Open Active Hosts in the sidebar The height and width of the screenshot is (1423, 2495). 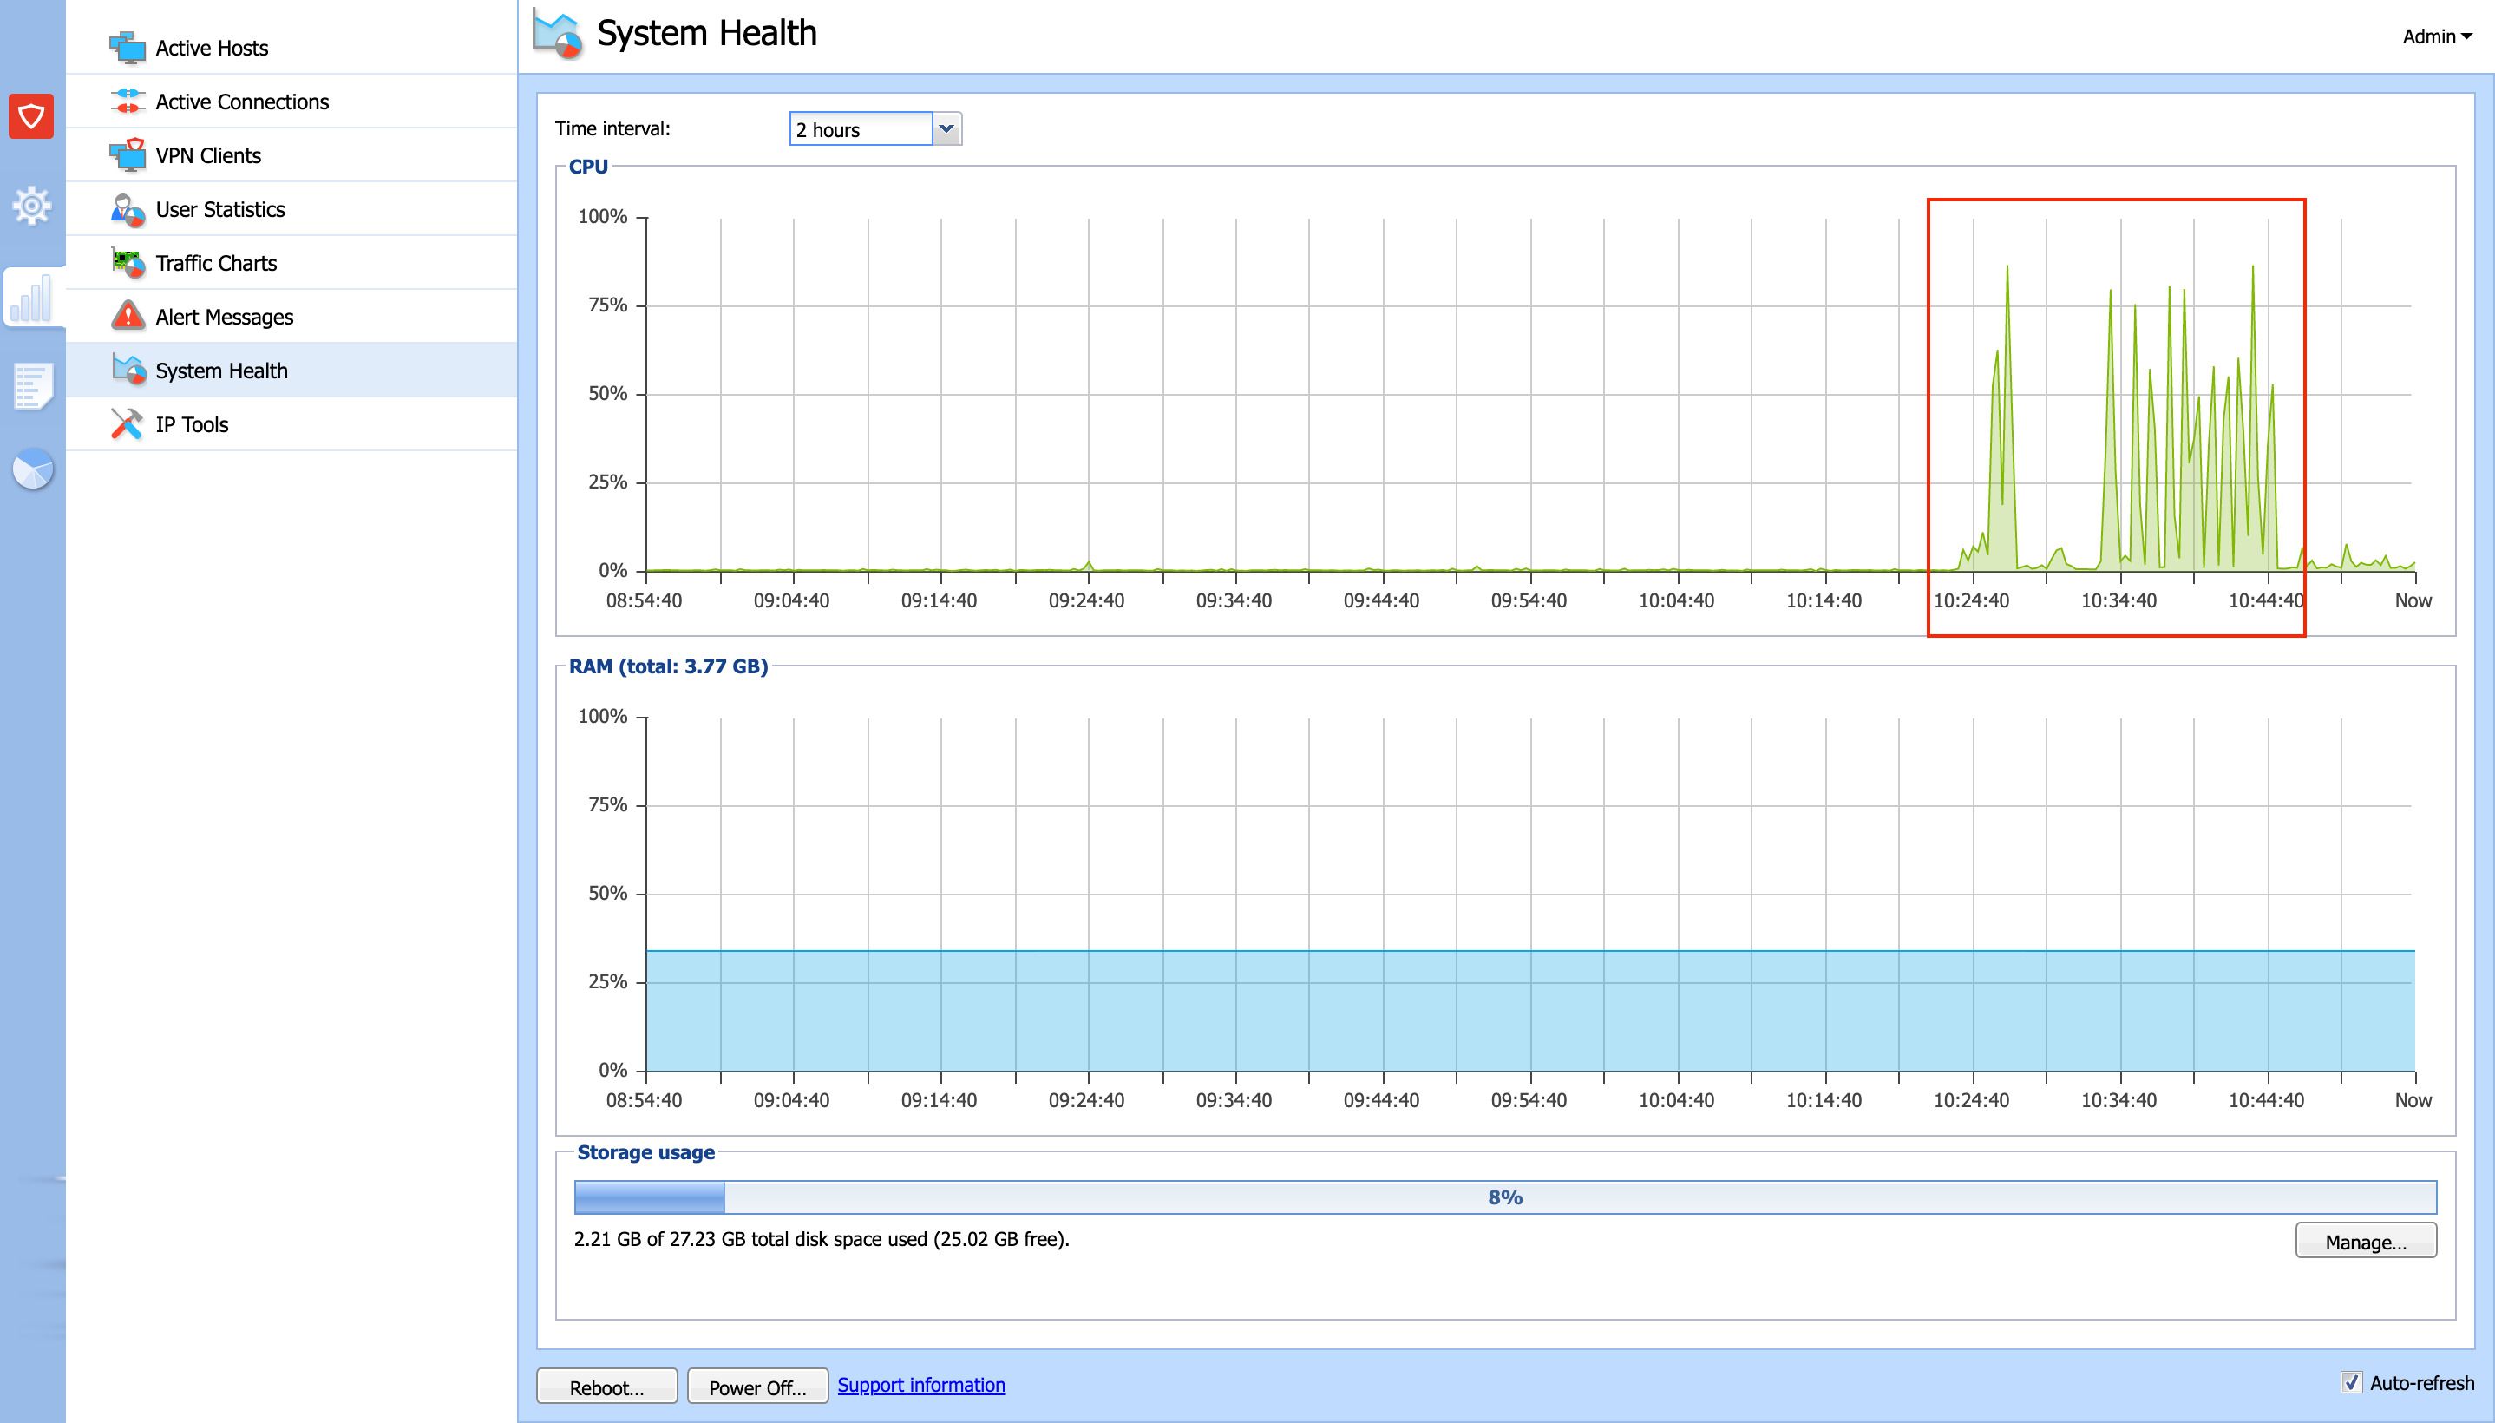[x=211, y=48]
